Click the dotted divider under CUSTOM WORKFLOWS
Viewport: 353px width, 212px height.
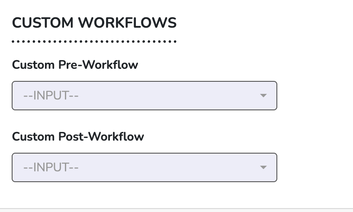94,42
